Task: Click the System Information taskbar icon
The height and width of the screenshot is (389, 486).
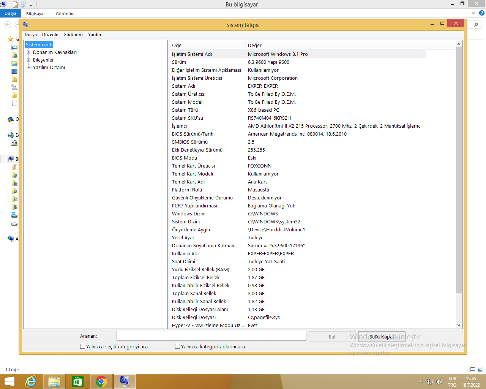Action: click(x=125, y=381)
